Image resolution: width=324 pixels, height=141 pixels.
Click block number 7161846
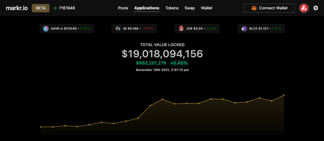[67, 8]
